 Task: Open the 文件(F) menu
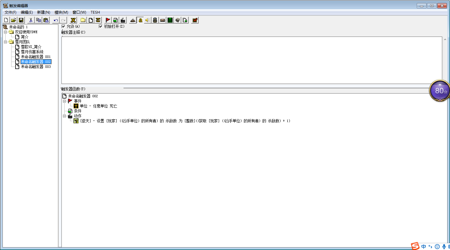pos(10,12)
